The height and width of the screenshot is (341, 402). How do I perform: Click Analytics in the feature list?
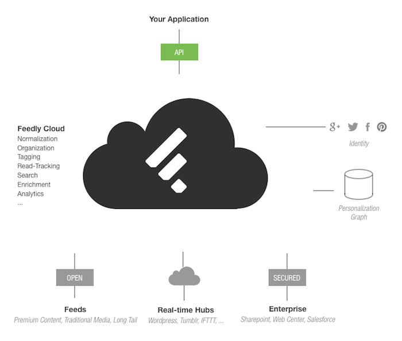[30, 194]
